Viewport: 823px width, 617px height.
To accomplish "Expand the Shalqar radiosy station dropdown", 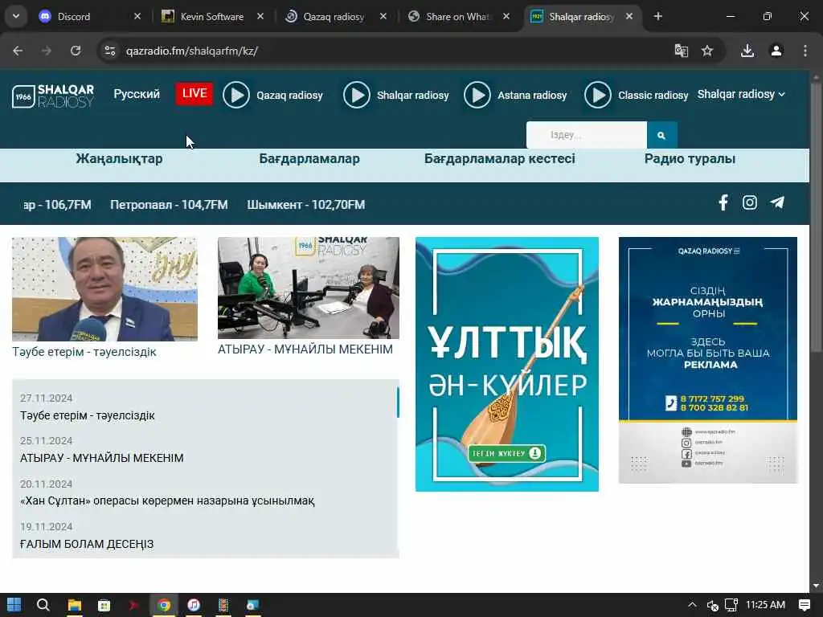I will click(741, 94).
